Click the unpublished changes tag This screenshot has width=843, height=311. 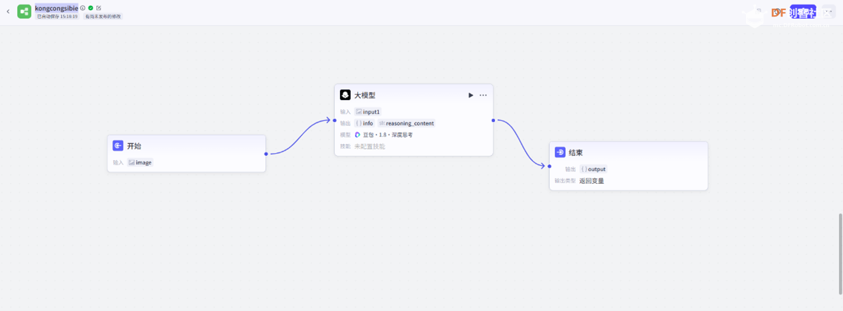103,16
